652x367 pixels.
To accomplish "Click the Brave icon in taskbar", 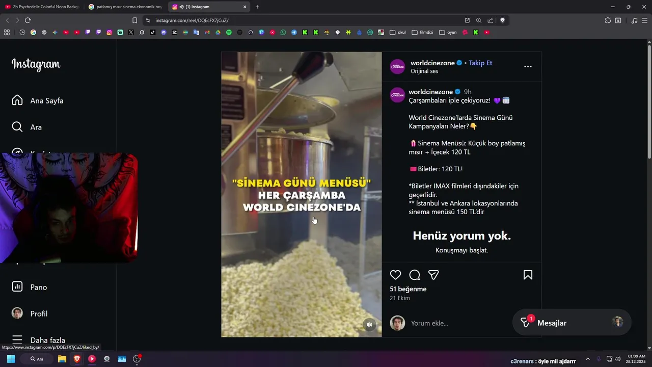I will (76, 359).
